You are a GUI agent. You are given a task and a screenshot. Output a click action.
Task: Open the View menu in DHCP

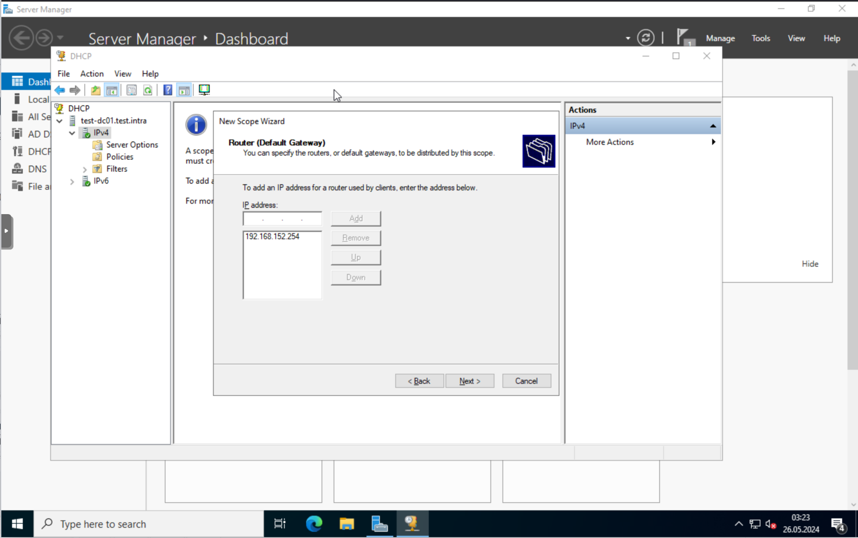click(122, 74)
